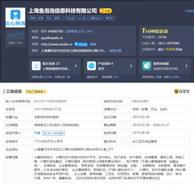Image resolution: width=194 pixels, height=186 pixels.
Task: Click 成立日期 value 2014-03-28
Action: tap(141, 117)
